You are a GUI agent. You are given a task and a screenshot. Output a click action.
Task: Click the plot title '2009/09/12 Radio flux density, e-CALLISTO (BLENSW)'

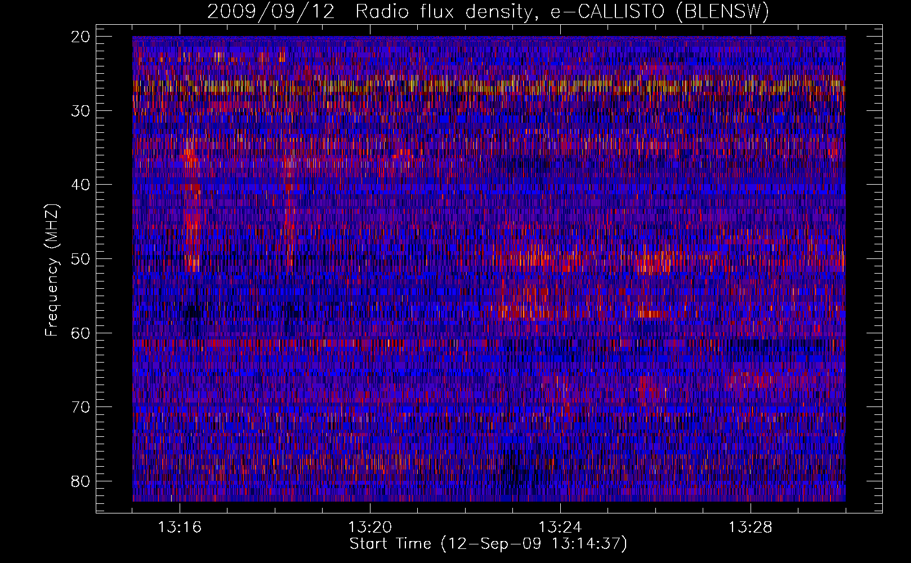coord(488,12)
